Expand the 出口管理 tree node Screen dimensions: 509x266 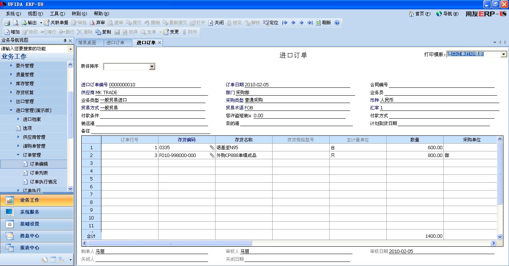pyautogui.click(x=11, y=101)
